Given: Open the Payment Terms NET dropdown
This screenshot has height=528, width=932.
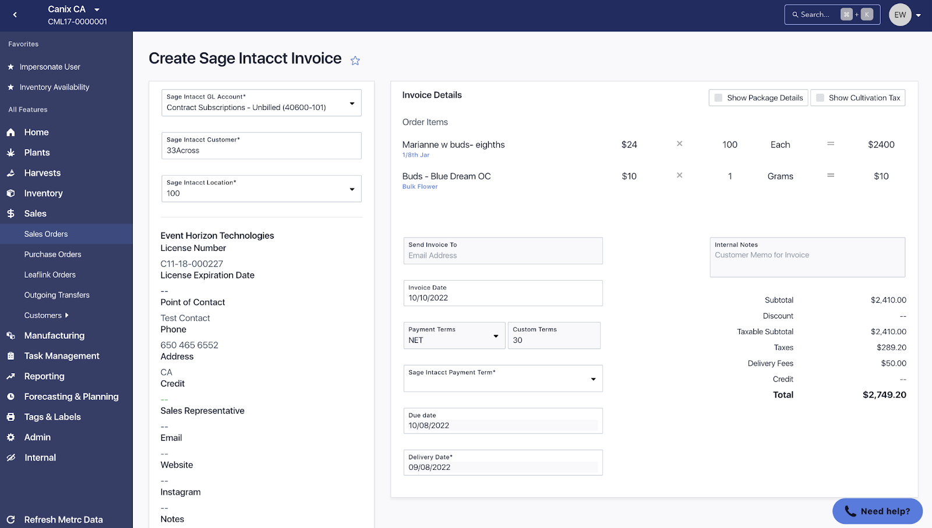Looking at the screenshot, I should click(x=496, y=336).
